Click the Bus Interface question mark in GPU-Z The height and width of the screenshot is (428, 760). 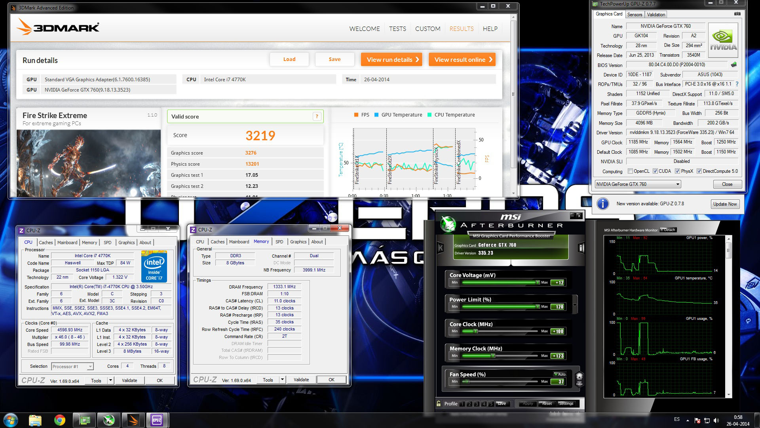click(x=737, y=84)
